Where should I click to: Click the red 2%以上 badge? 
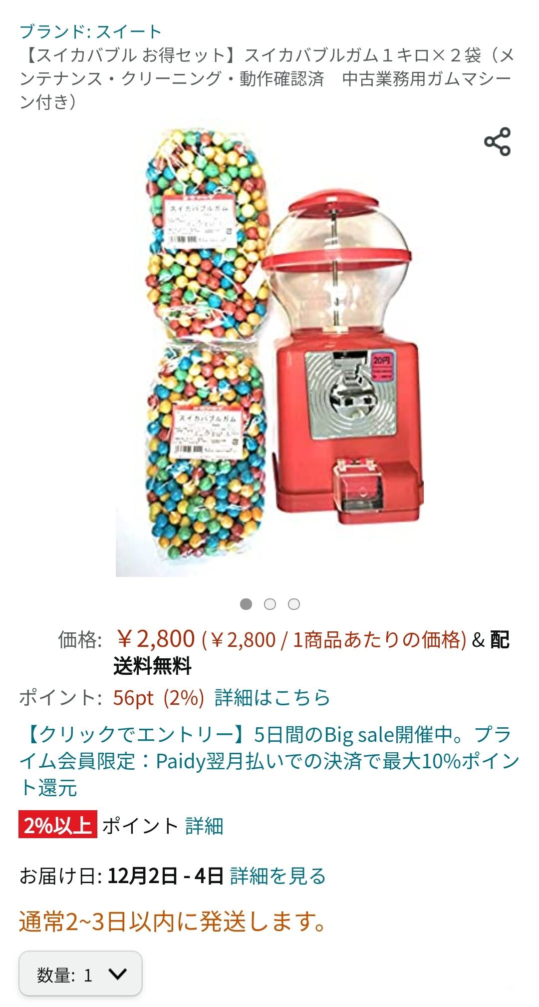tap(58, 825)
